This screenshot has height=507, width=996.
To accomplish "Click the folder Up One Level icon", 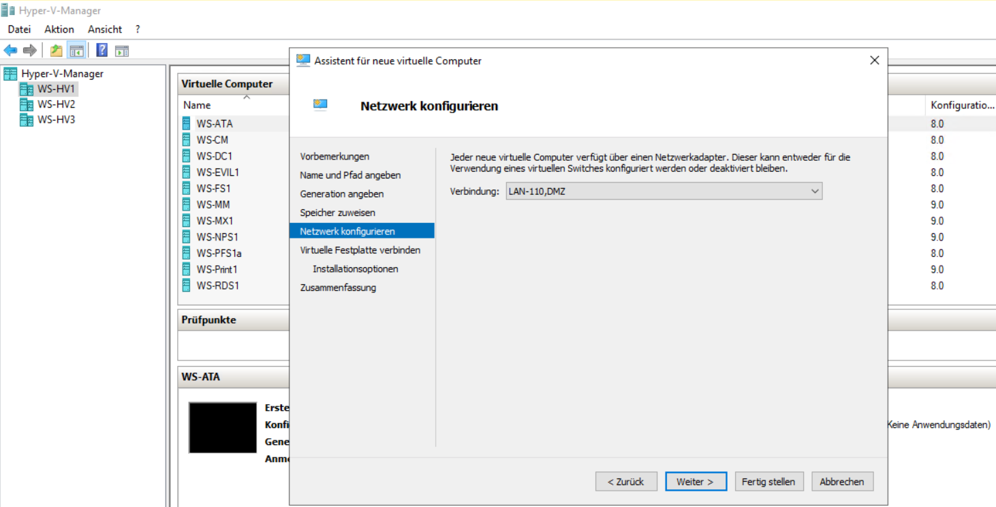I will (57, 50).
